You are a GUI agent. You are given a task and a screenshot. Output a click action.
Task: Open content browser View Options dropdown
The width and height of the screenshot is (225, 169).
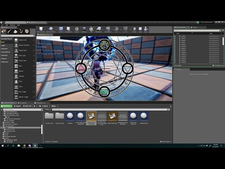(166, 142)
